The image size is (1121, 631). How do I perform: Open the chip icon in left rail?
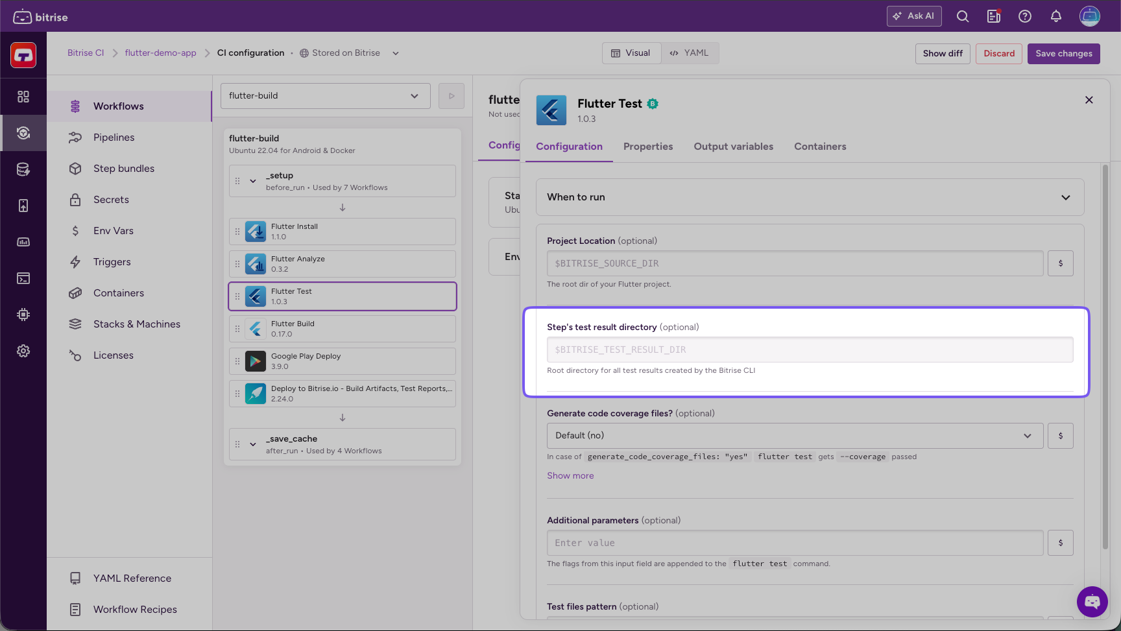click(x=23, y=315)
